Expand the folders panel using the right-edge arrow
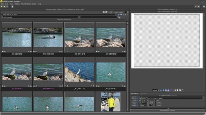 coord(128,19)
